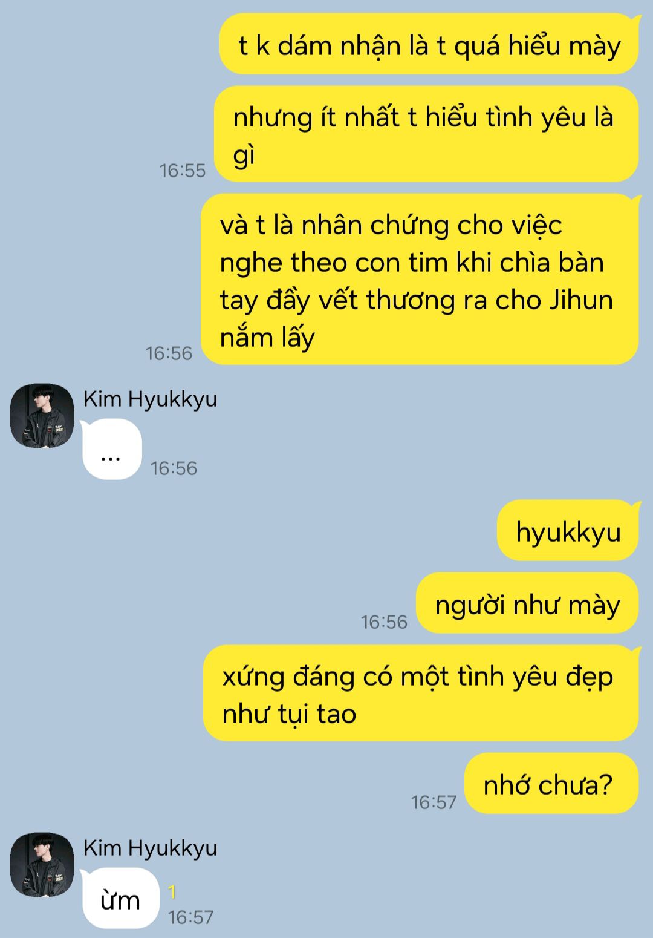The height and width of the screenshot is (938, 653).
Task: Tap 16:57 timestamp beside 'nhớ chưa?'
Action: click(x=434, y=802)
